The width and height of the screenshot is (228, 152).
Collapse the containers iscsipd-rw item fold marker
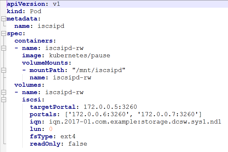point(4,48)
